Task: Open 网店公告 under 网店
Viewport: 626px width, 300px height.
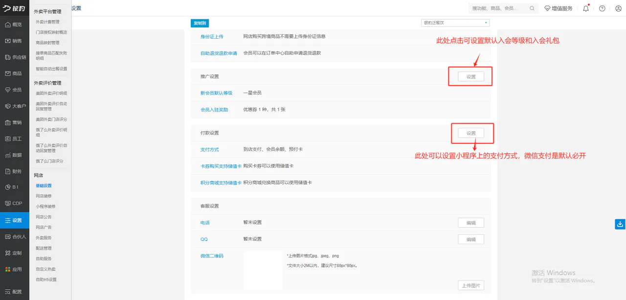Action: 44,217
